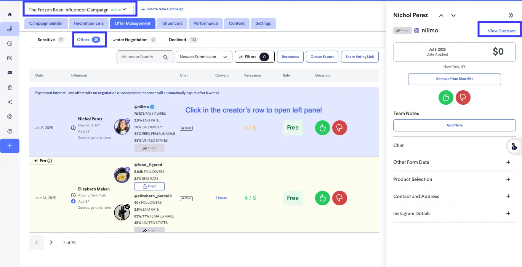Collapse the right panel with the double-chevron
This screenshot has height=267, width=522.
tap(511, 16)
